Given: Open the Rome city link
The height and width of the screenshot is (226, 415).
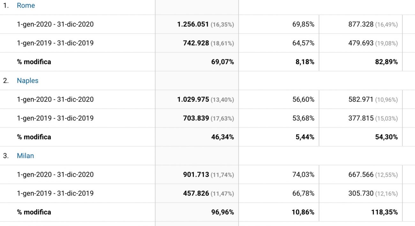Looking at the screenshot, I should (x=26, y=6).
